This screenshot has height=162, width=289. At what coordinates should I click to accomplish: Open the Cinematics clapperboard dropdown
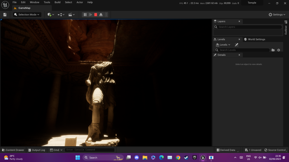72,15
